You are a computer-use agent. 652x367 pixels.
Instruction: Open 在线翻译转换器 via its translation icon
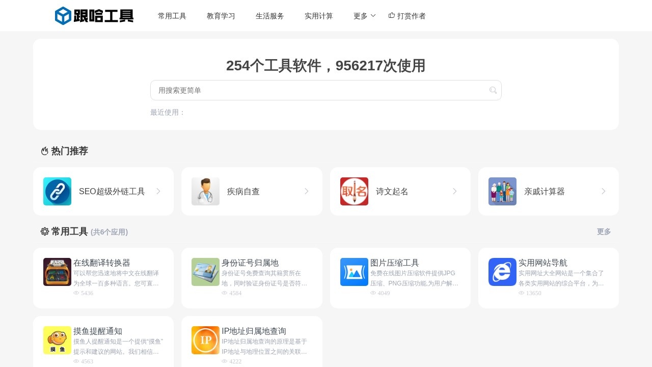click(x=57, y=272)
